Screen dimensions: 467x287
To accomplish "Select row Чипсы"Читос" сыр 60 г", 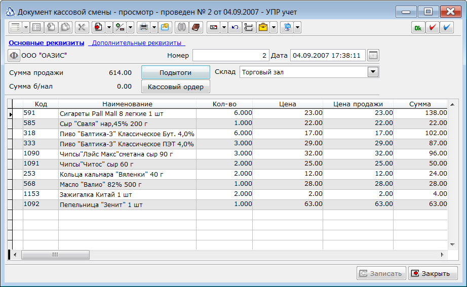I will tap(229, 164).
